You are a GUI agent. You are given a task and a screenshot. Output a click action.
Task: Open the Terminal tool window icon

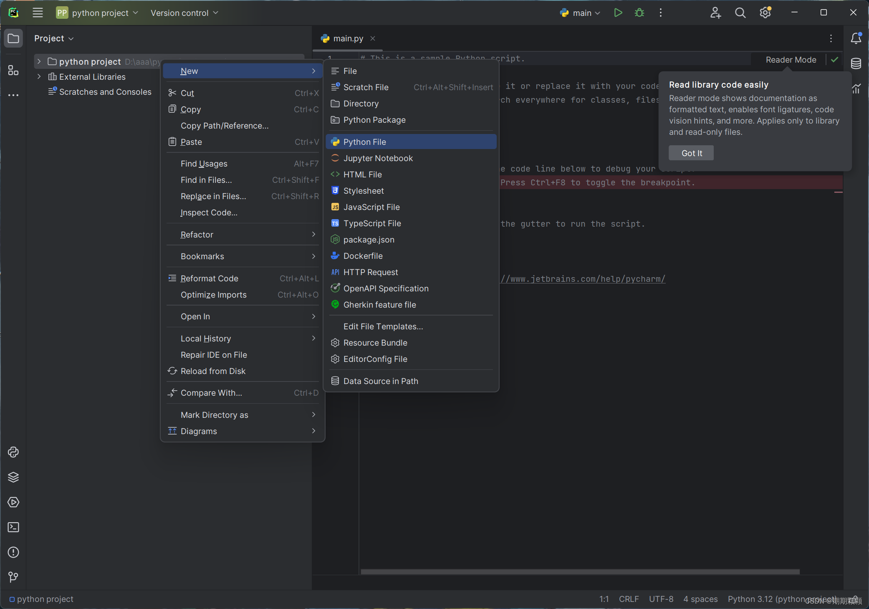[13, 527]
